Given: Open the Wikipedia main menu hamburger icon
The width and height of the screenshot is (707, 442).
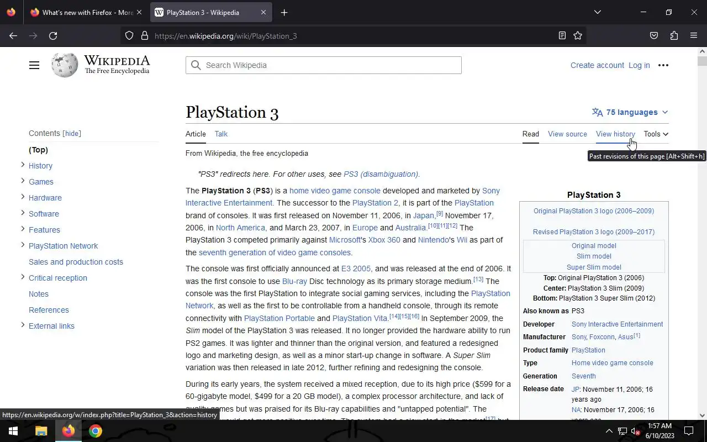Looking at the screenshot, I should tap(34, 65).
